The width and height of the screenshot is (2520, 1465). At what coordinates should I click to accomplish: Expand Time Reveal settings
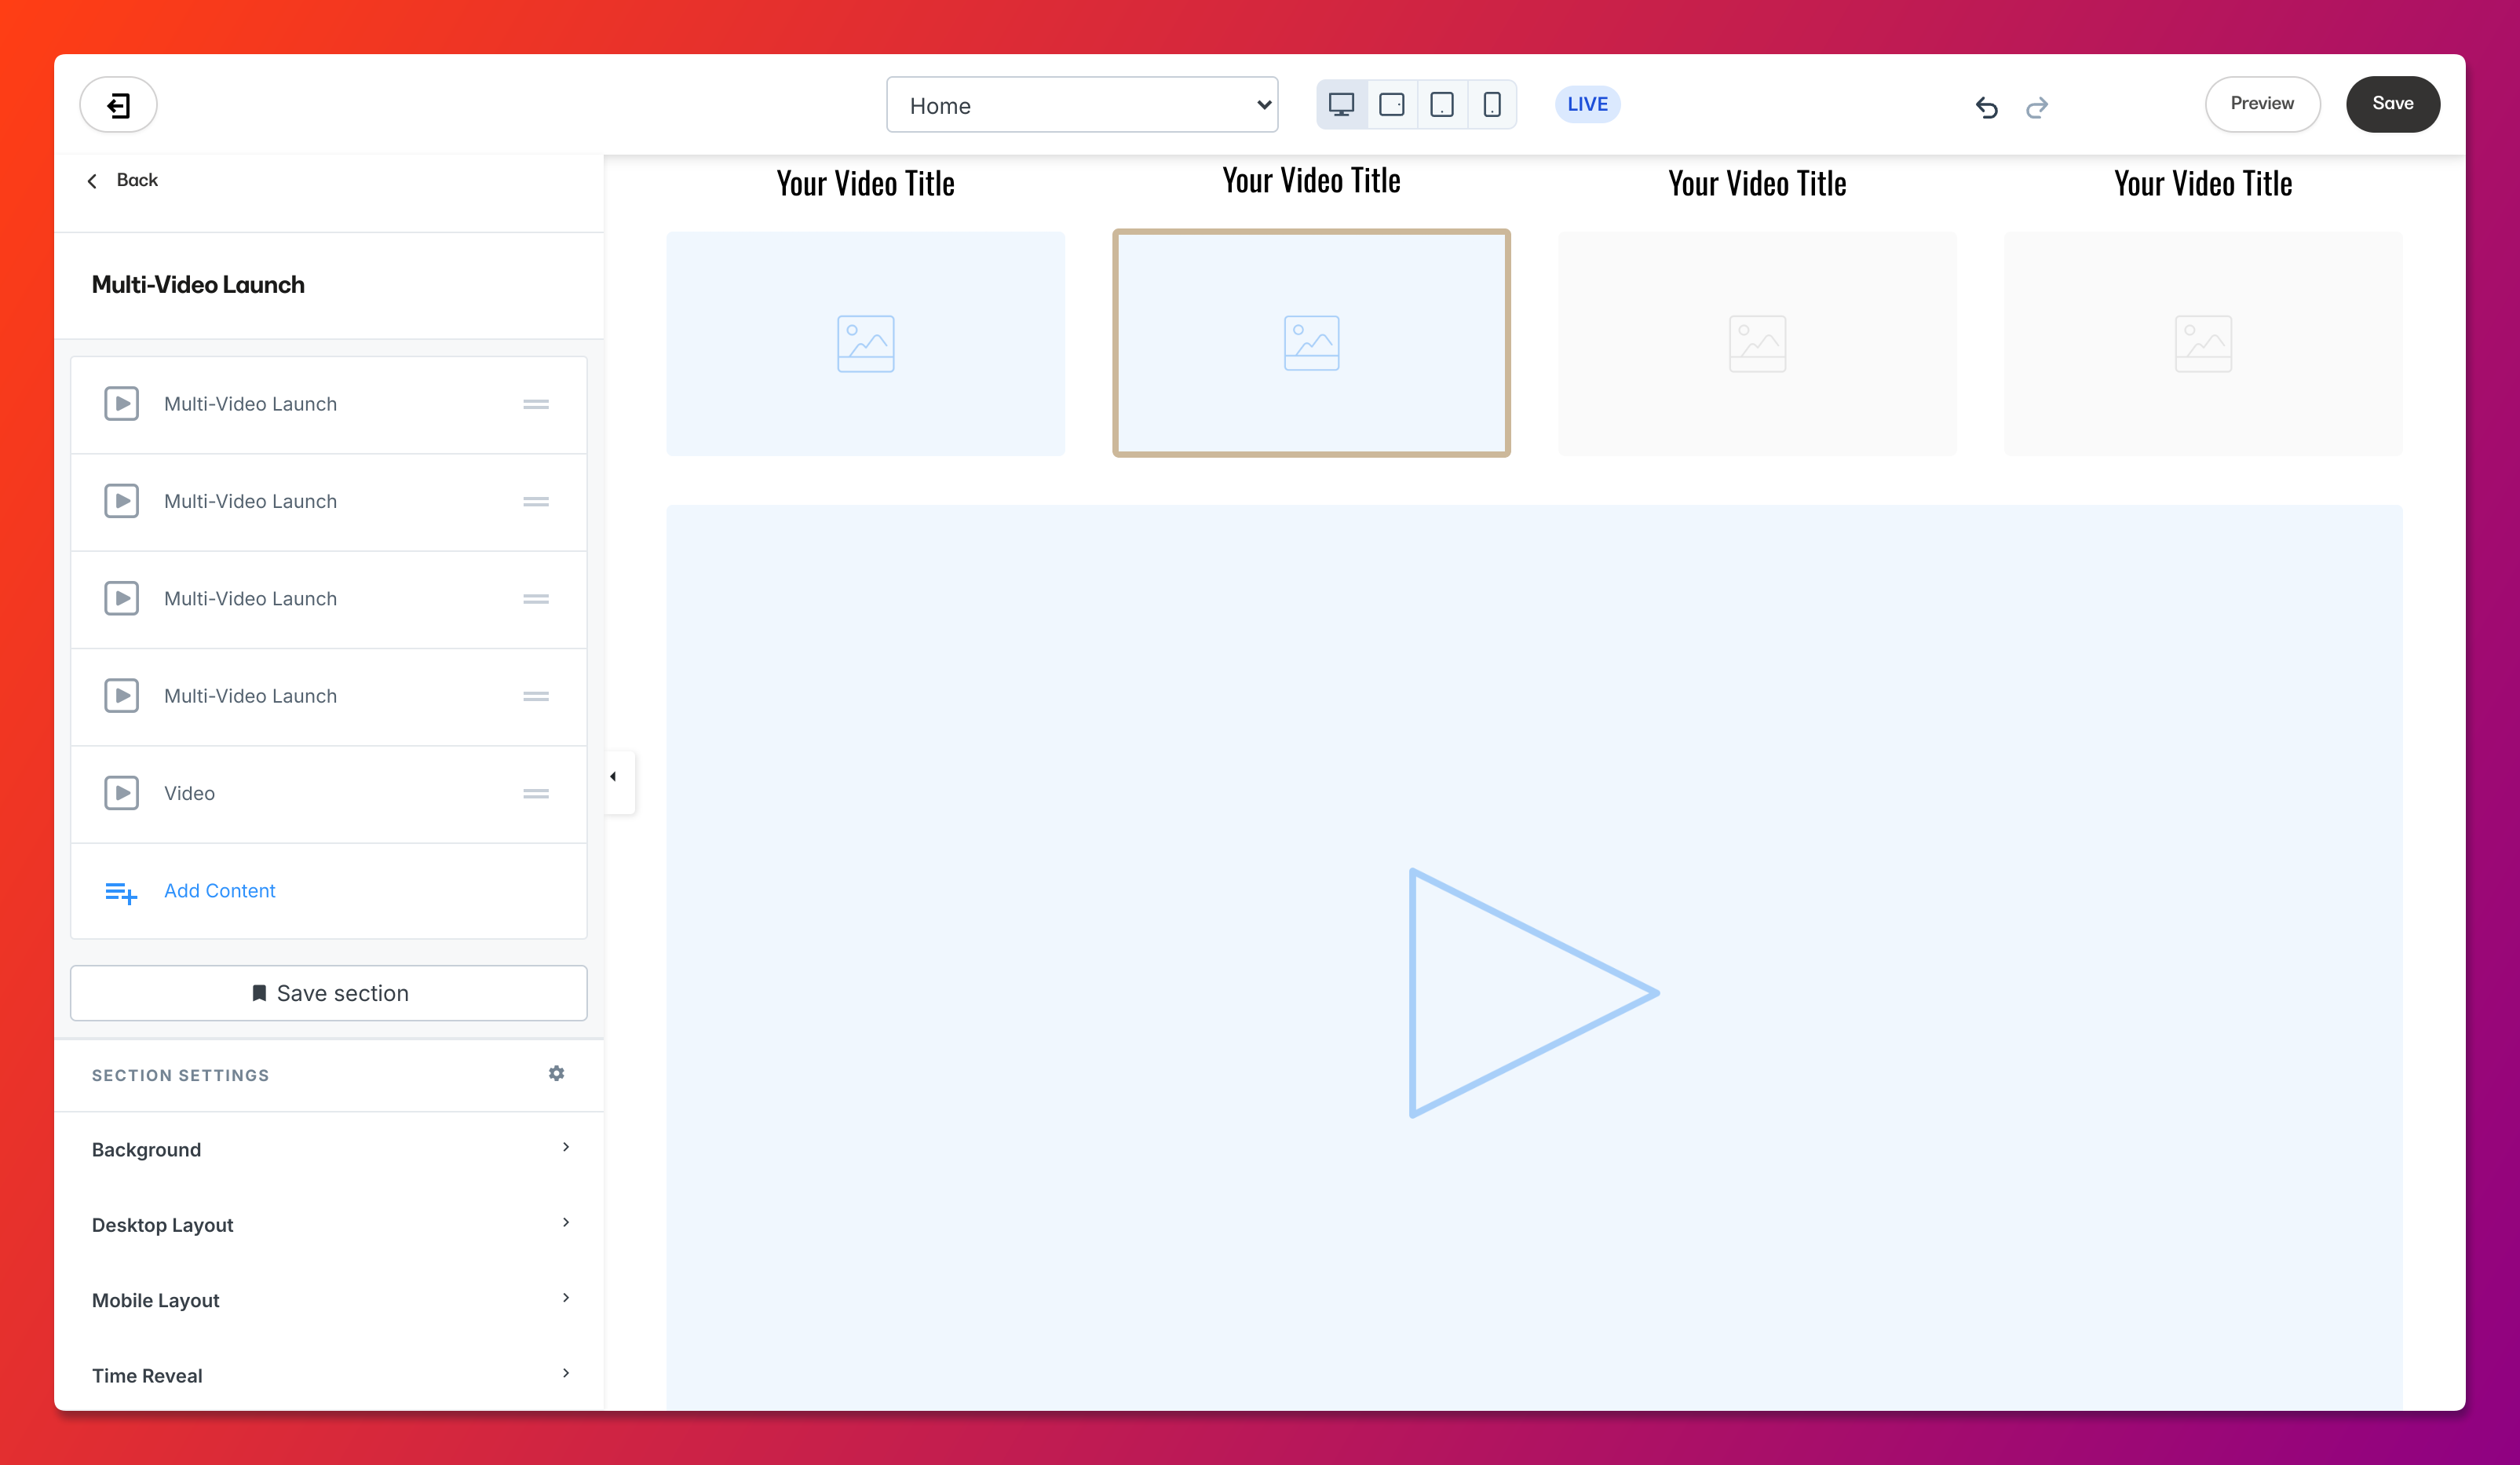tap(328, 1374)
